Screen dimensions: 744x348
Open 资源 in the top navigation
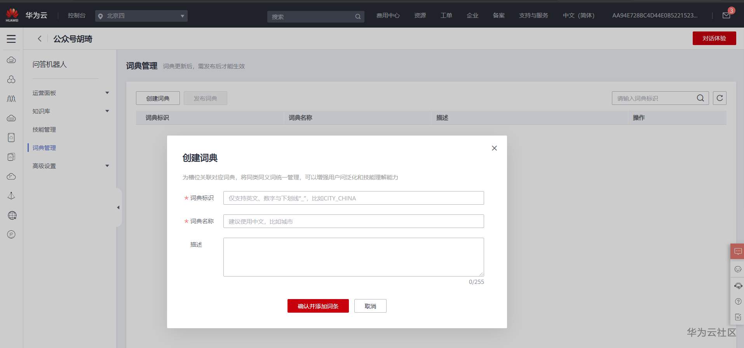tap(420, 16)
